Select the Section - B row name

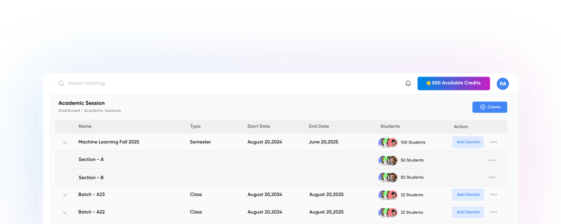91,178
